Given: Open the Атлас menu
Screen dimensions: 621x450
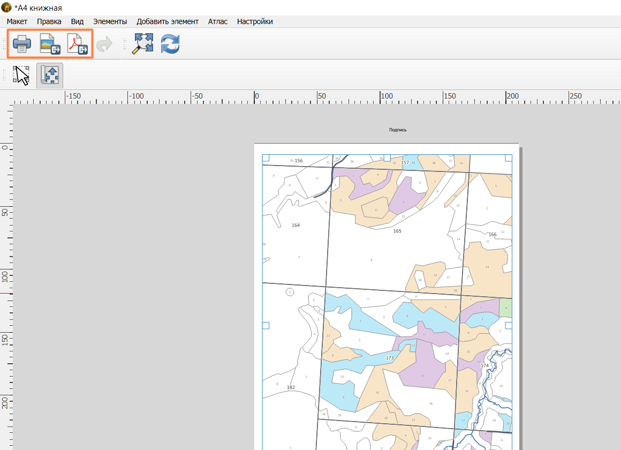Looking at the screenshot, I should click(x=218, y=21).
